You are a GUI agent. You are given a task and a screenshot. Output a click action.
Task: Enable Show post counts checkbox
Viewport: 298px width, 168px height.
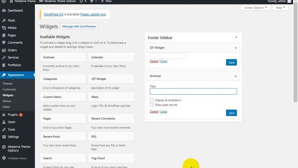coord(151,105)
